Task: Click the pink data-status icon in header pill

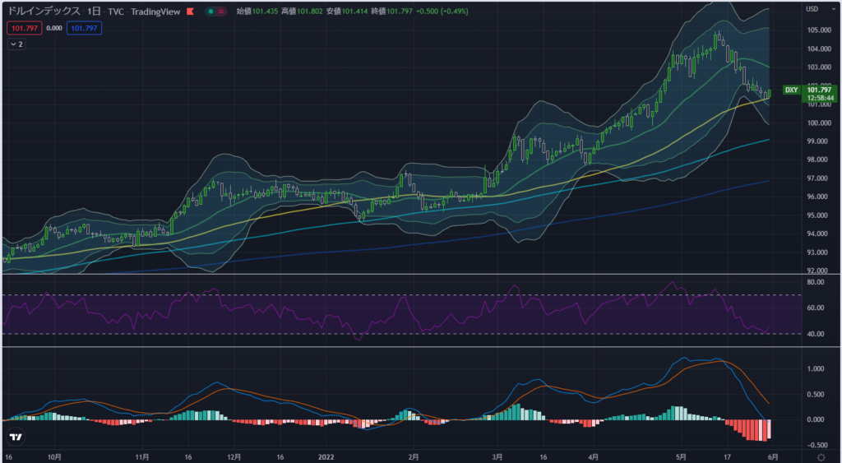Action: [x=221, y=12]
